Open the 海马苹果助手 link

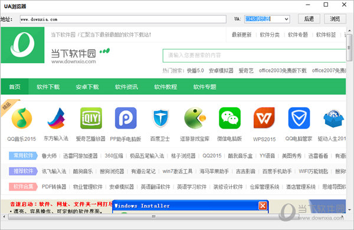(x=214, y=171)
